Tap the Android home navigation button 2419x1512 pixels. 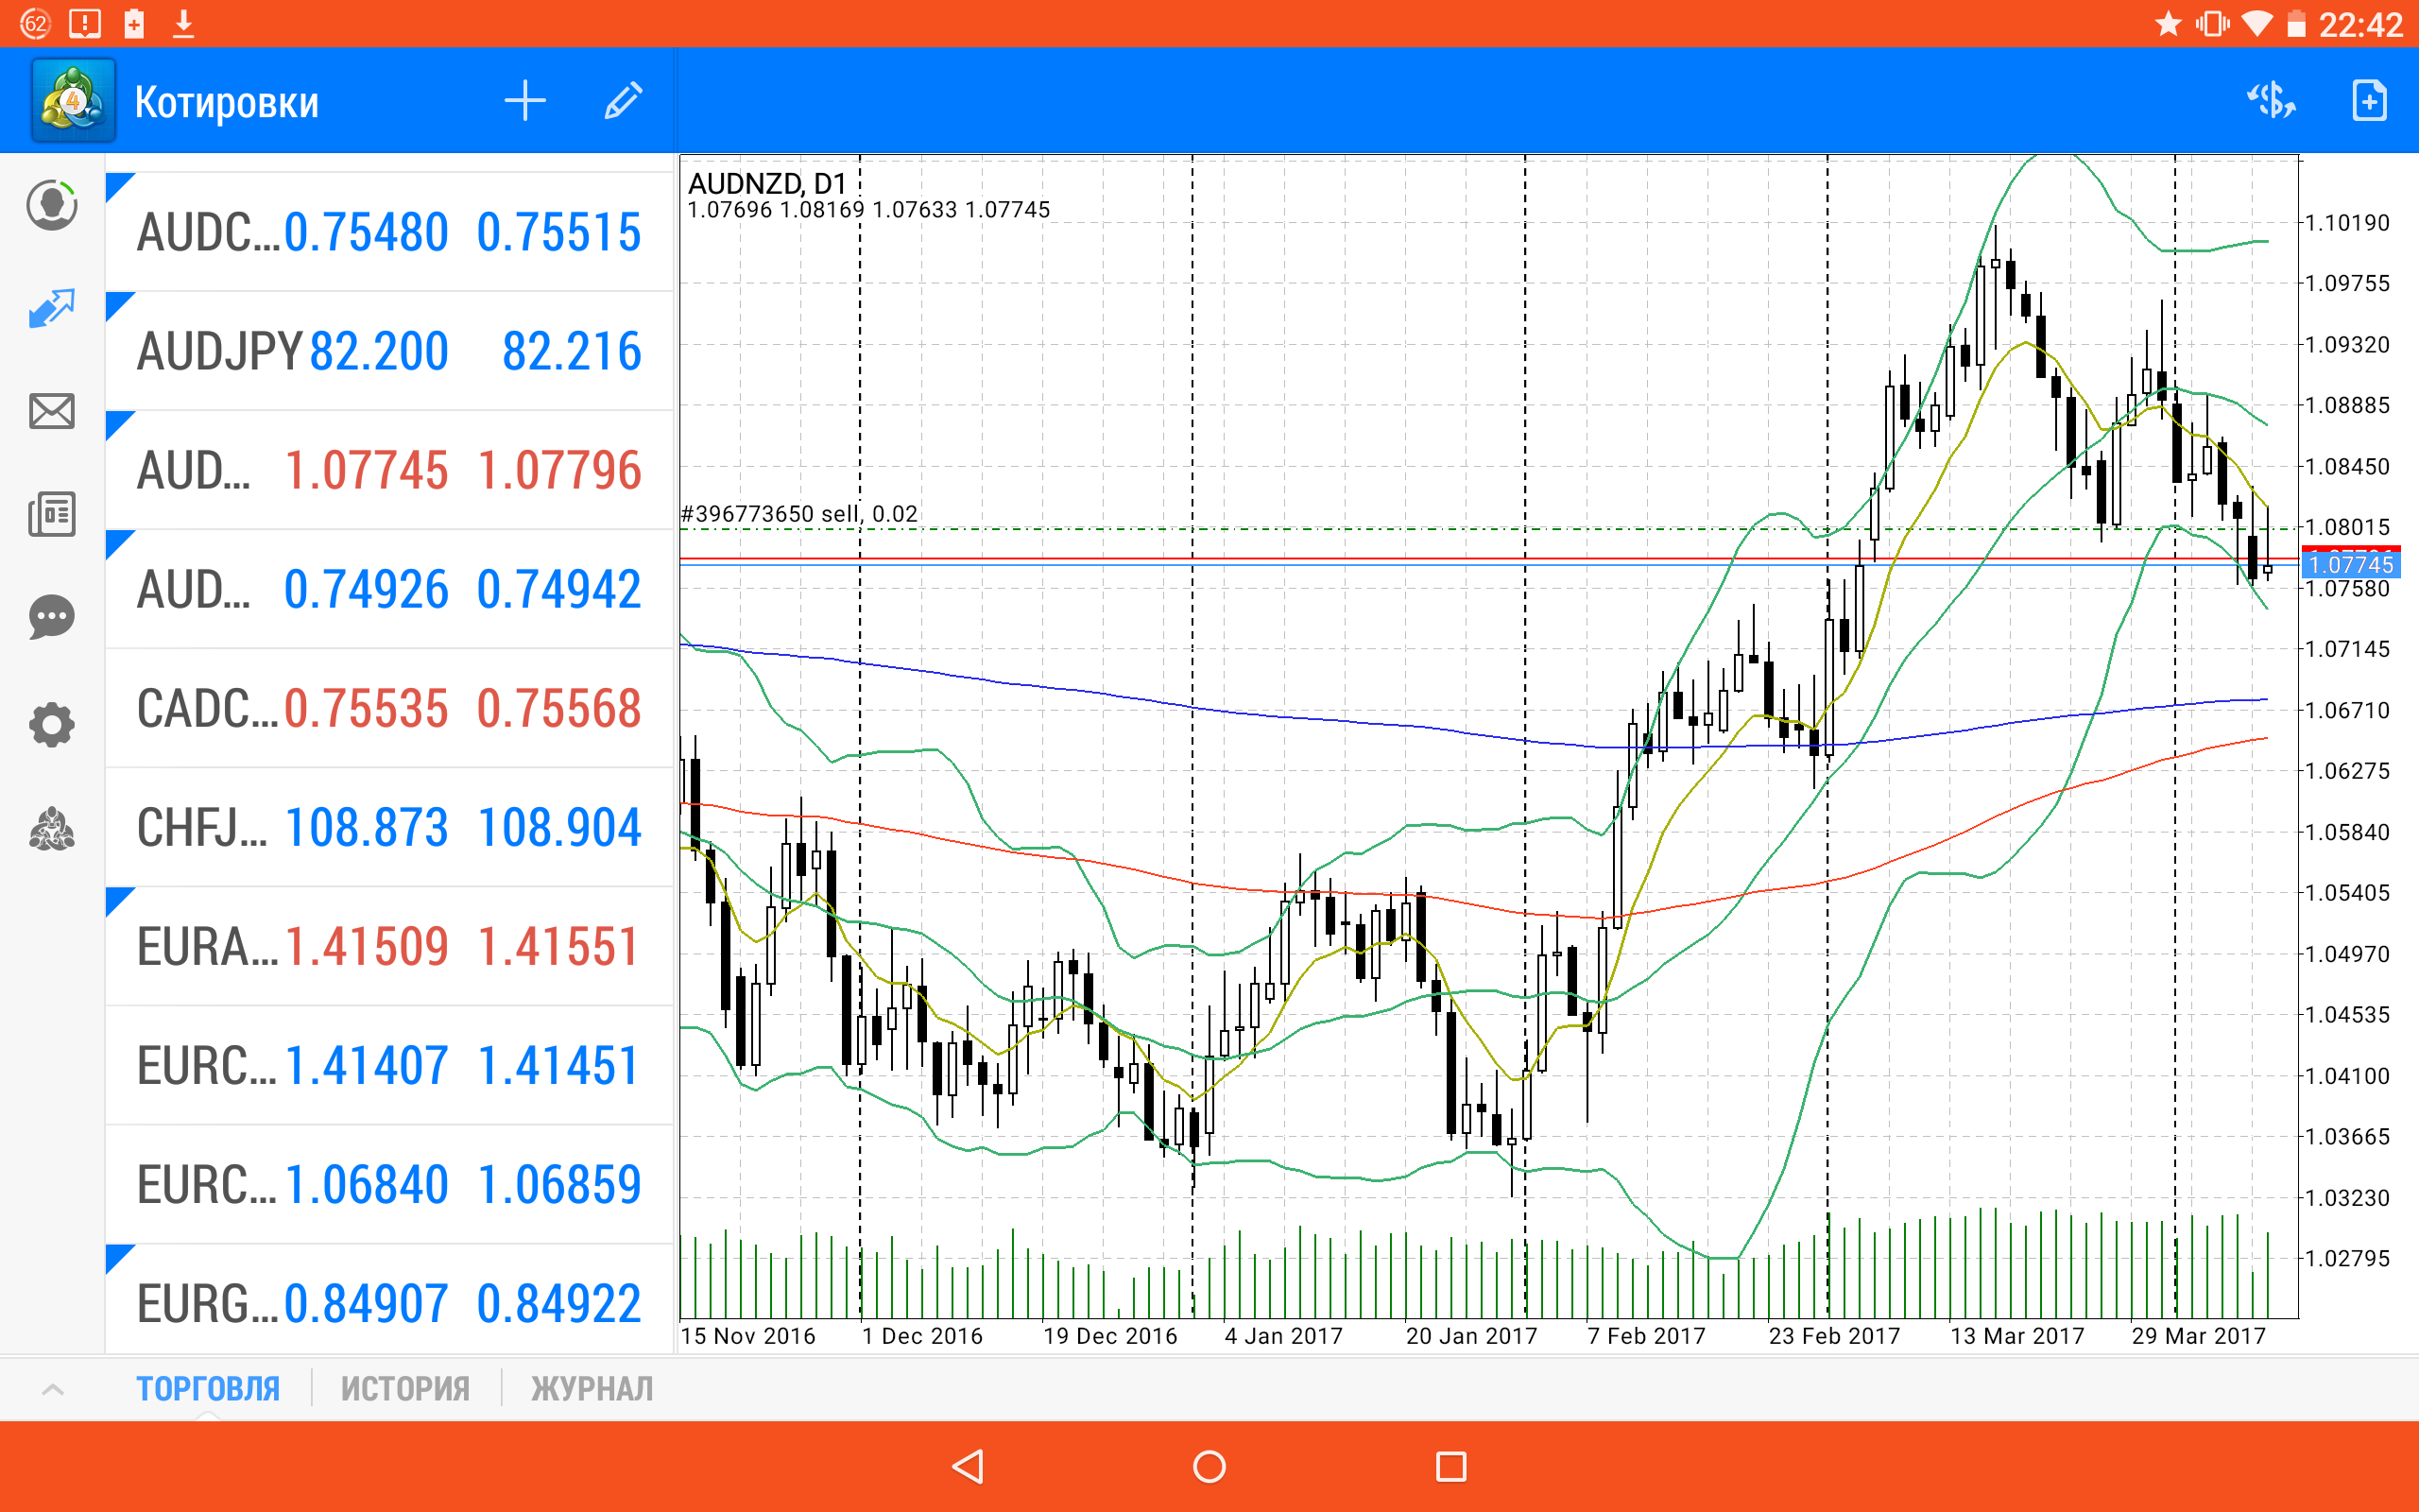tap(1209, 1467)
